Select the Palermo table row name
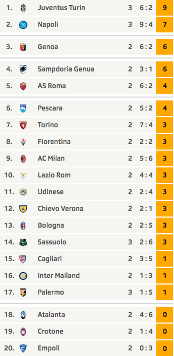This screenshot has width=174, height=356. pos(51,292)
